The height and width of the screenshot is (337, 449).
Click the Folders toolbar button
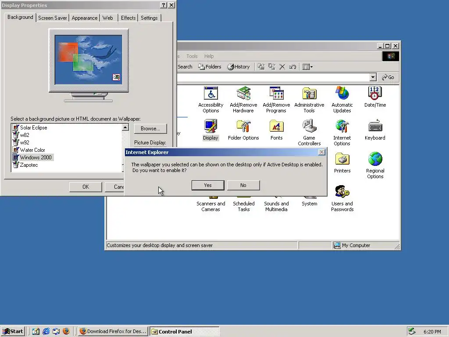210,67
